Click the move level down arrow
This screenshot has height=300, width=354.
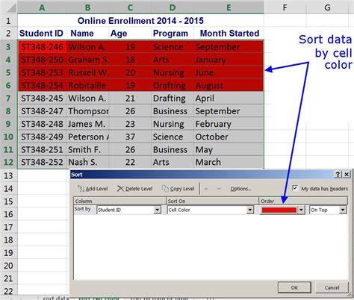coord(219,189)
